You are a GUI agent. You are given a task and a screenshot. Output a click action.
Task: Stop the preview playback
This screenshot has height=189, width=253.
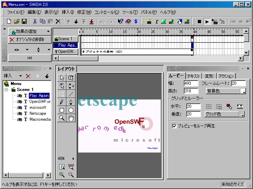click(x=200, y=22)
